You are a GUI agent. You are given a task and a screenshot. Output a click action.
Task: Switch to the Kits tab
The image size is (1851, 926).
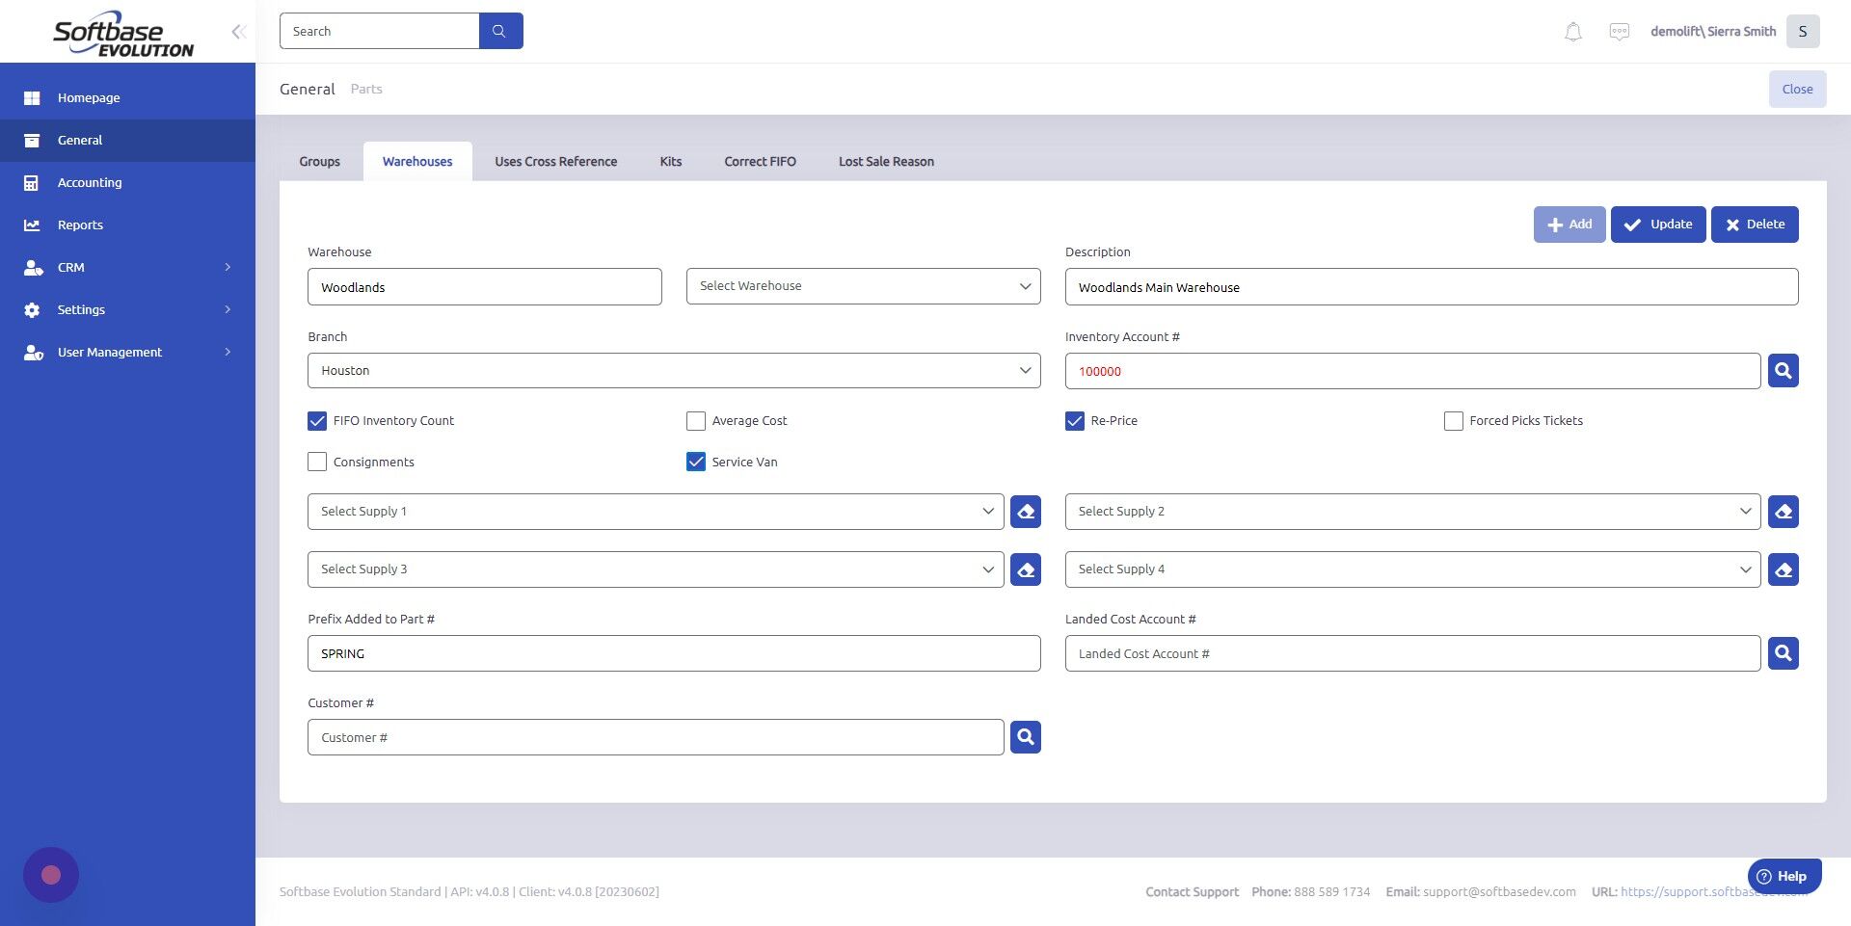pyautogui.click(x=670, y=161)
